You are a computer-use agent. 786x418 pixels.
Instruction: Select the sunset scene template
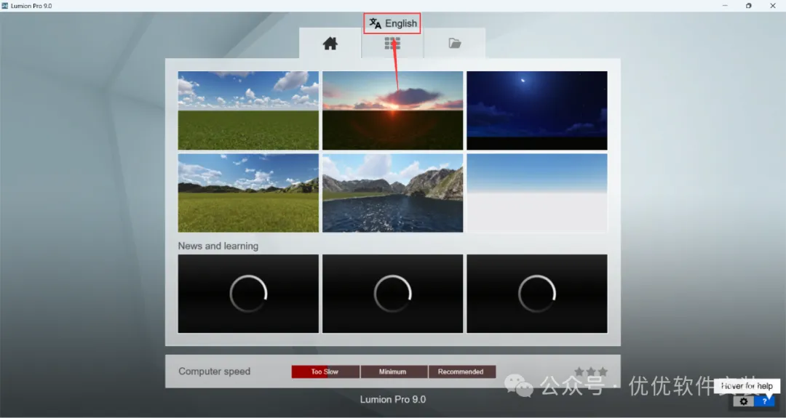coord(392,110)
